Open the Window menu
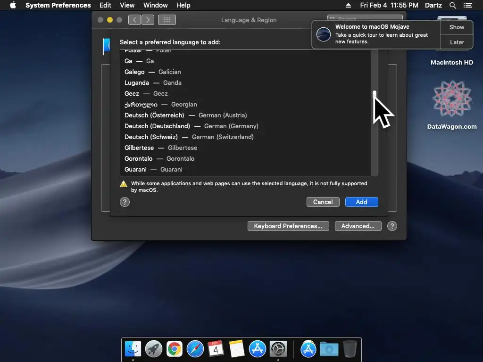 tap(155, 5)
